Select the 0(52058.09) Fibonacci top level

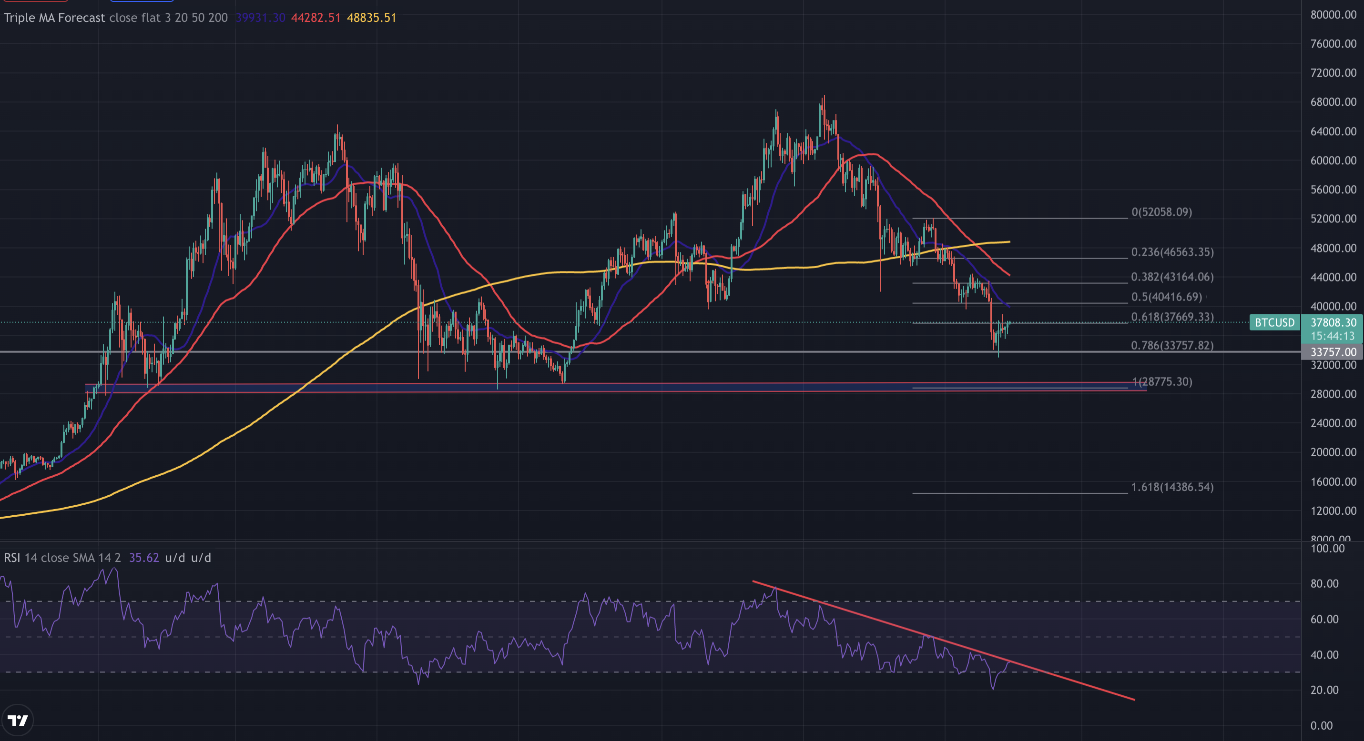[x=1162, y=212]
